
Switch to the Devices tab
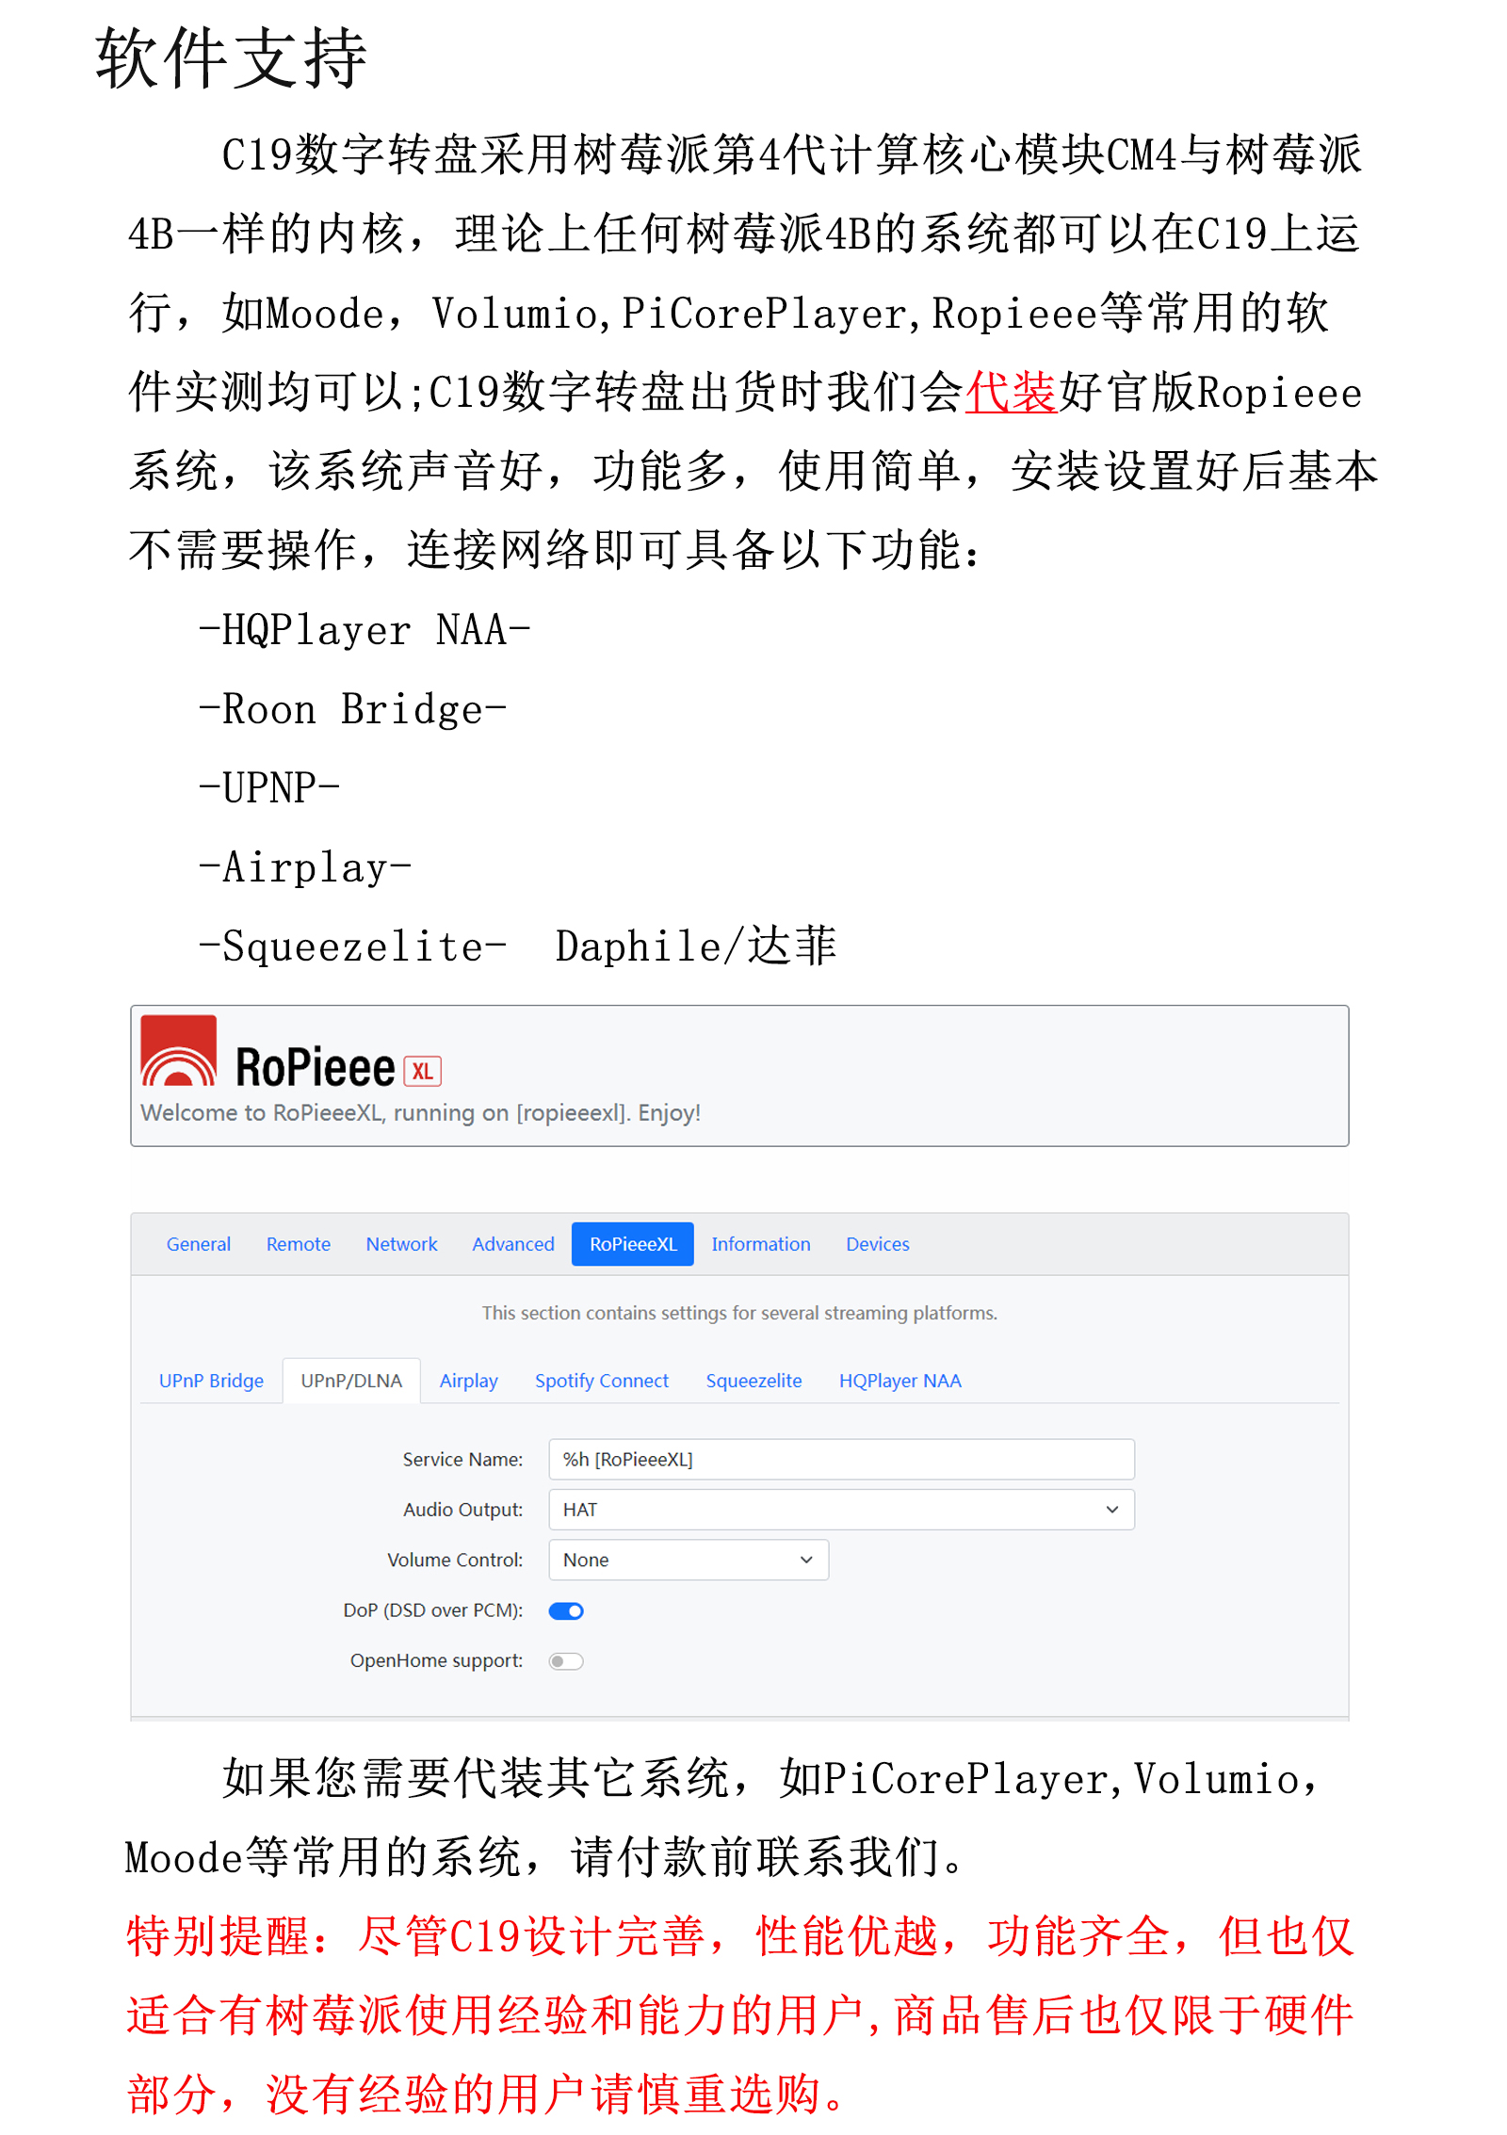point(878,1244)
